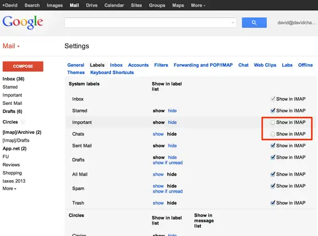Image resolution: width=318 pixels, height=236 pixels.
Task: Open the [Imap]/Drafts label
Action: click(x=16, y=141)
